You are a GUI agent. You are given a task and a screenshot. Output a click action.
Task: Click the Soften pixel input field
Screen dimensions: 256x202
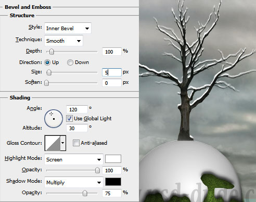(x=112, y=83)
